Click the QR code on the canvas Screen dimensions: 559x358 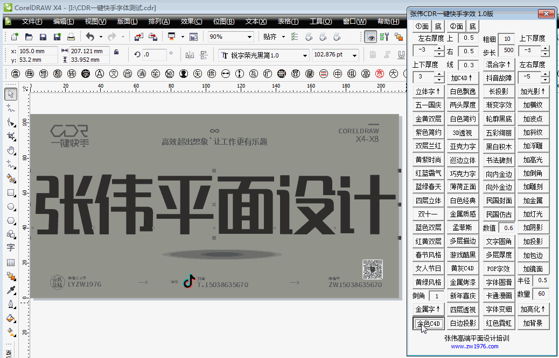tap(373, 269)
